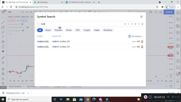
Task: Click the Publish button
Action: point(169,12)
